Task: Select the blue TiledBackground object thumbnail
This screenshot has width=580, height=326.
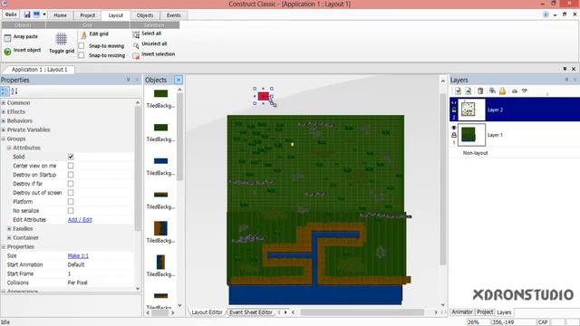Action: coord(160,161)
